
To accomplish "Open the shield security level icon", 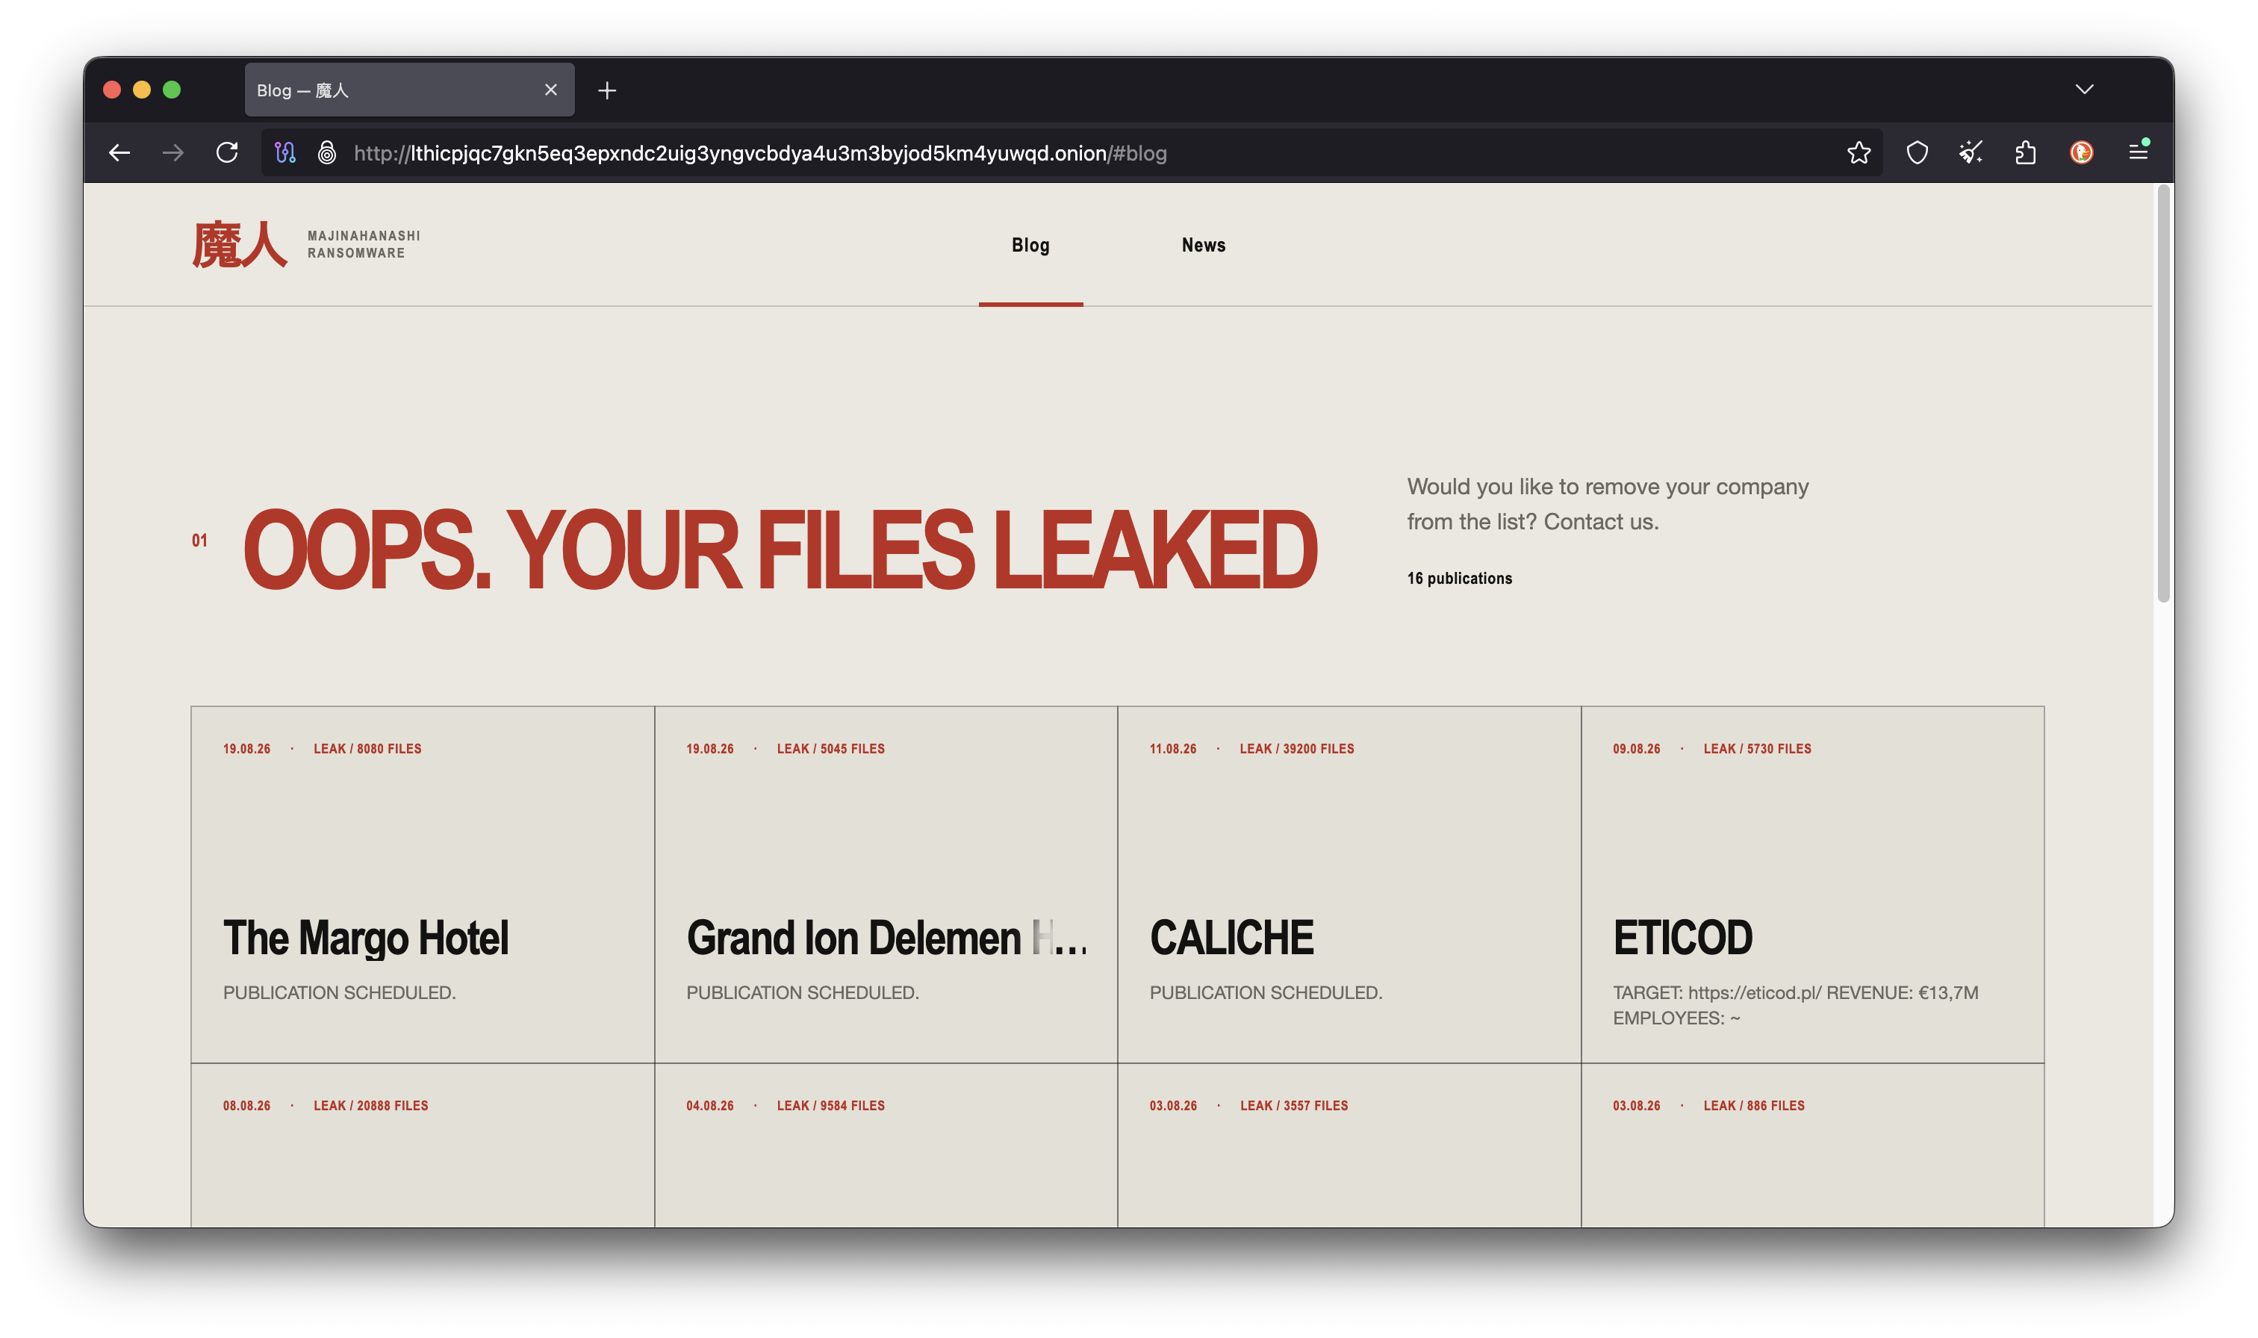I will click(x=1918, y=153).
